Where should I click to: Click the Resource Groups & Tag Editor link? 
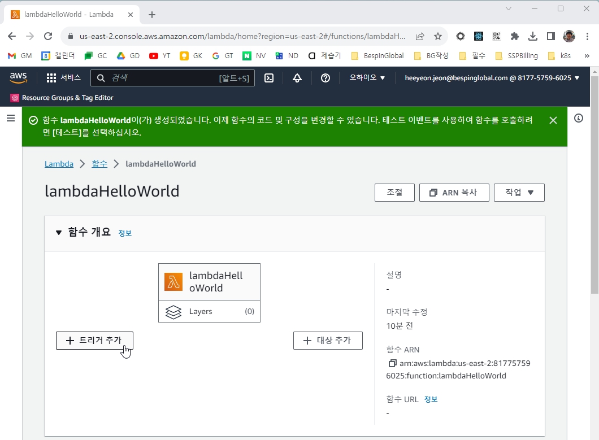coord(68,98)
